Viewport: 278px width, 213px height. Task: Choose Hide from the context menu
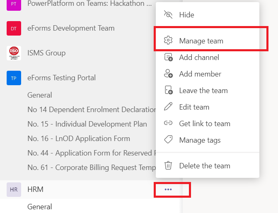208,15
